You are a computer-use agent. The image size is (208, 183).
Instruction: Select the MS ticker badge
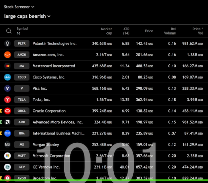[x=22, y=145]
